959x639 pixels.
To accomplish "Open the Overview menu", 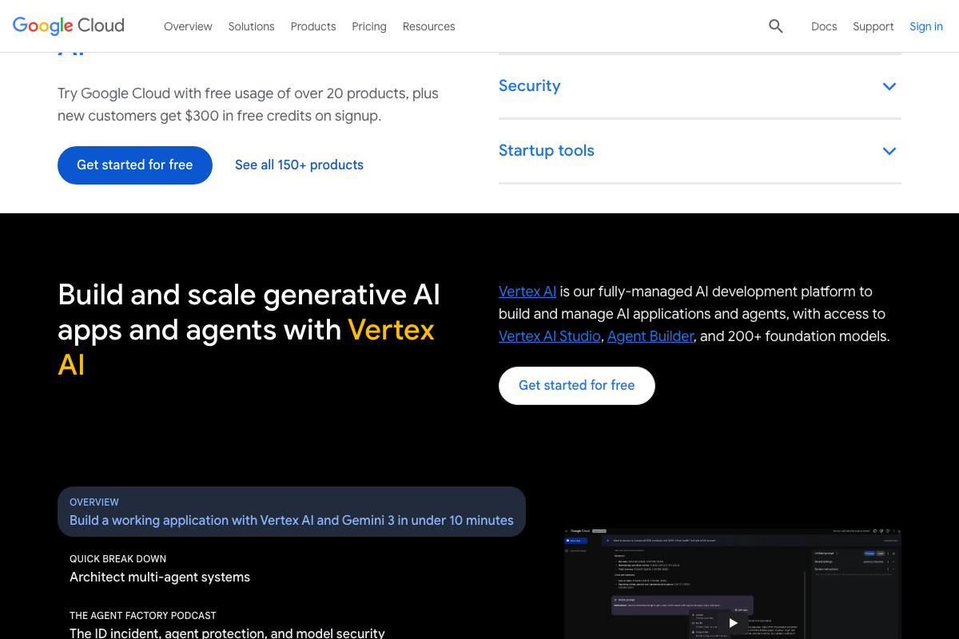I will pos(188,26).
